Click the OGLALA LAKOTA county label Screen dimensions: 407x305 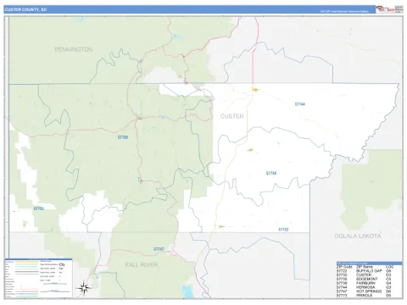(x=358, y=236)
